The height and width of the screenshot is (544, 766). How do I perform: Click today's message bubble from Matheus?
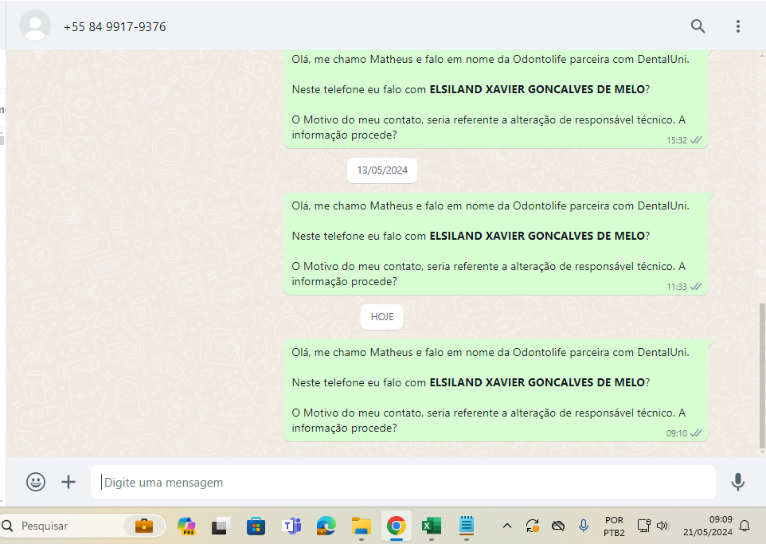point(496,390)
